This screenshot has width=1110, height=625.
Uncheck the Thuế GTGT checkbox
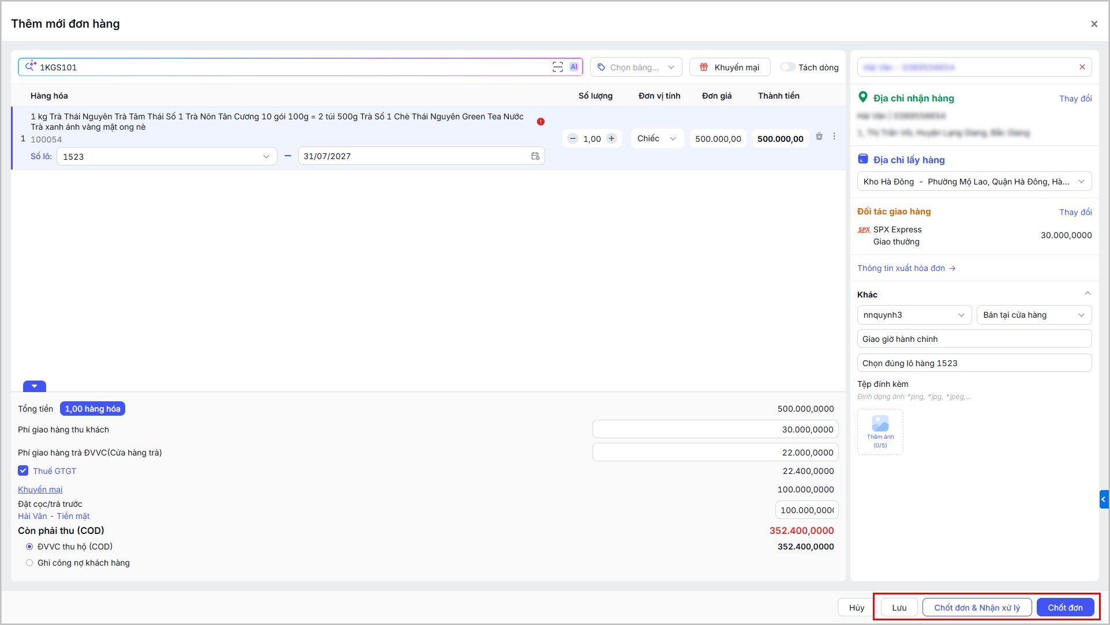pyautogui.click(x=23, y=470)
